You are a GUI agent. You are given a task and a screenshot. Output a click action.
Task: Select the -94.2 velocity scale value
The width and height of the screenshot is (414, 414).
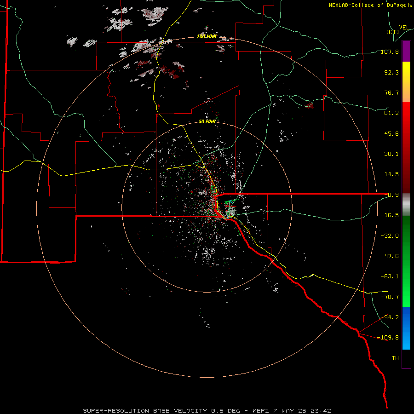click(390, 317)
